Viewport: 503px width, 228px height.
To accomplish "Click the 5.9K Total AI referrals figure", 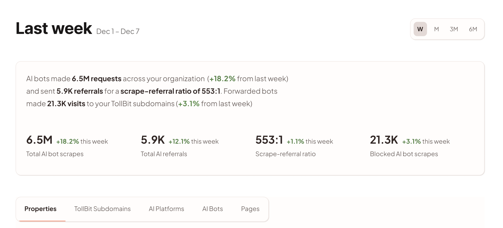I will coord(153,140).
